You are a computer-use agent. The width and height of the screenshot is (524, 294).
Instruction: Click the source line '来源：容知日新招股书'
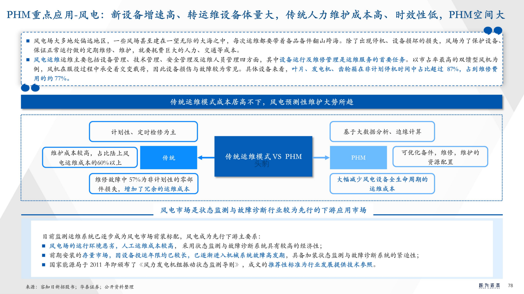(80, 287)
